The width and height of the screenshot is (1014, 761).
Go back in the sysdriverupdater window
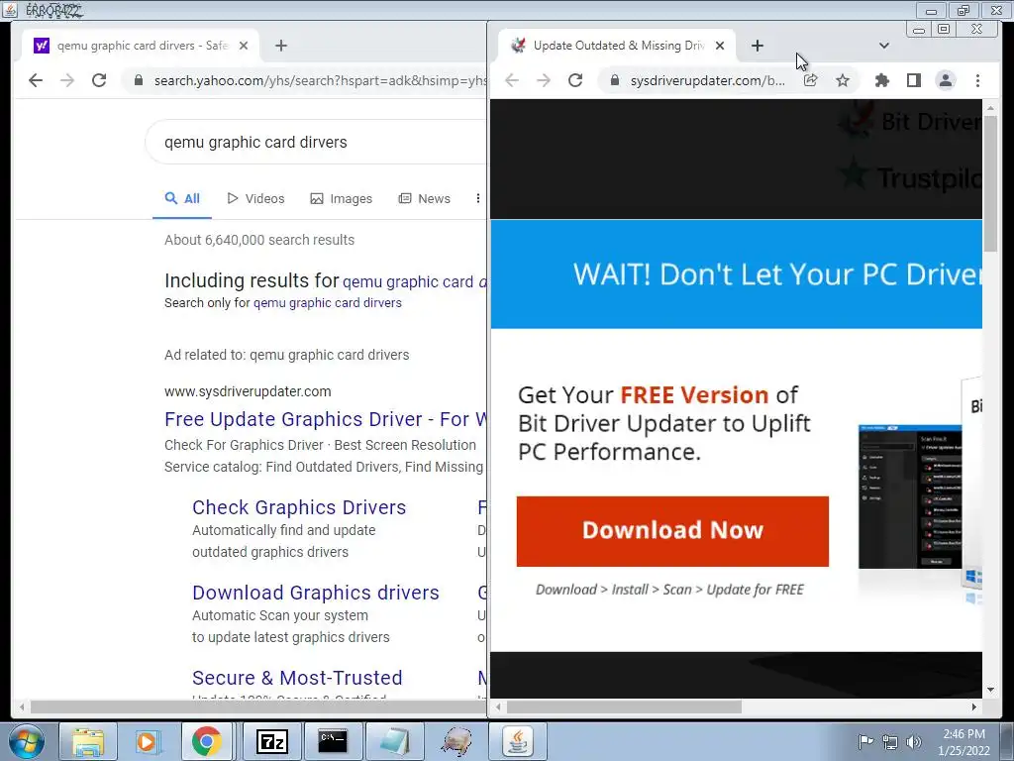(512, 80)
